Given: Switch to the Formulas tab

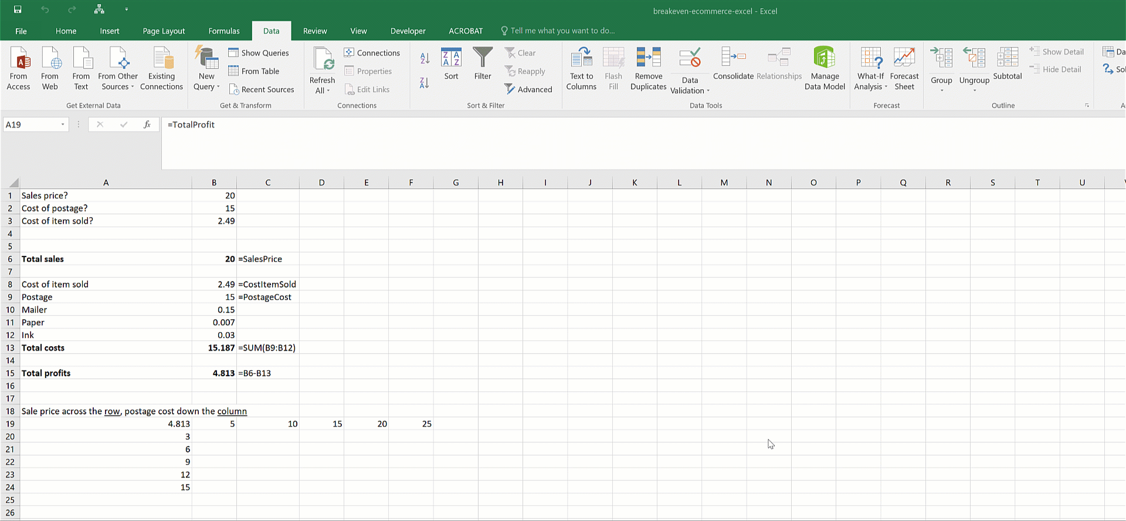Looking at the screenshot, I should [224, 31].
